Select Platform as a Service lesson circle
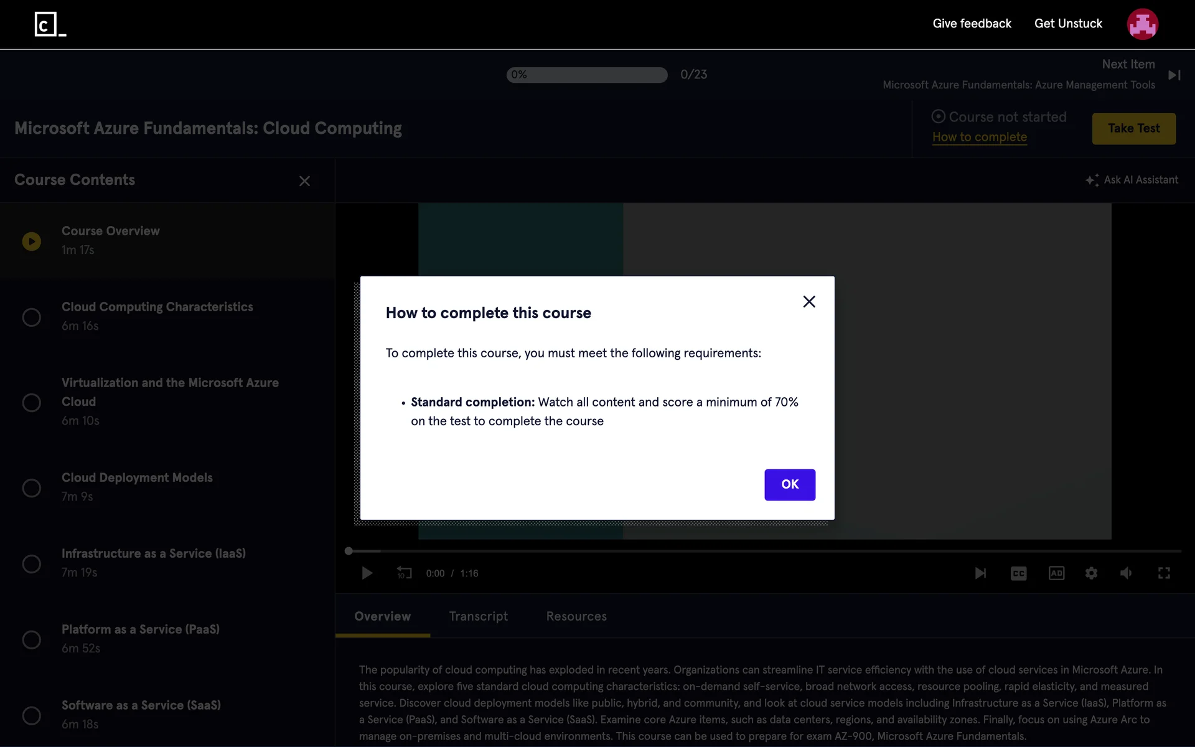This screenshot has width=1195, height=747. (x=32, y=640)
